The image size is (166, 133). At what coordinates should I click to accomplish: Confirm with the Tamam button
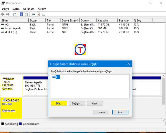(101, 112)
